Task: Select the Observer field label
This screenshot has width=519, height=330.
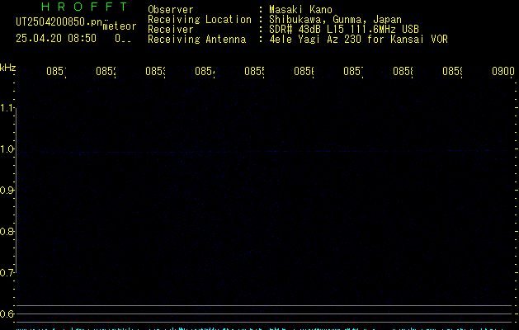Action: coord(171,9)
